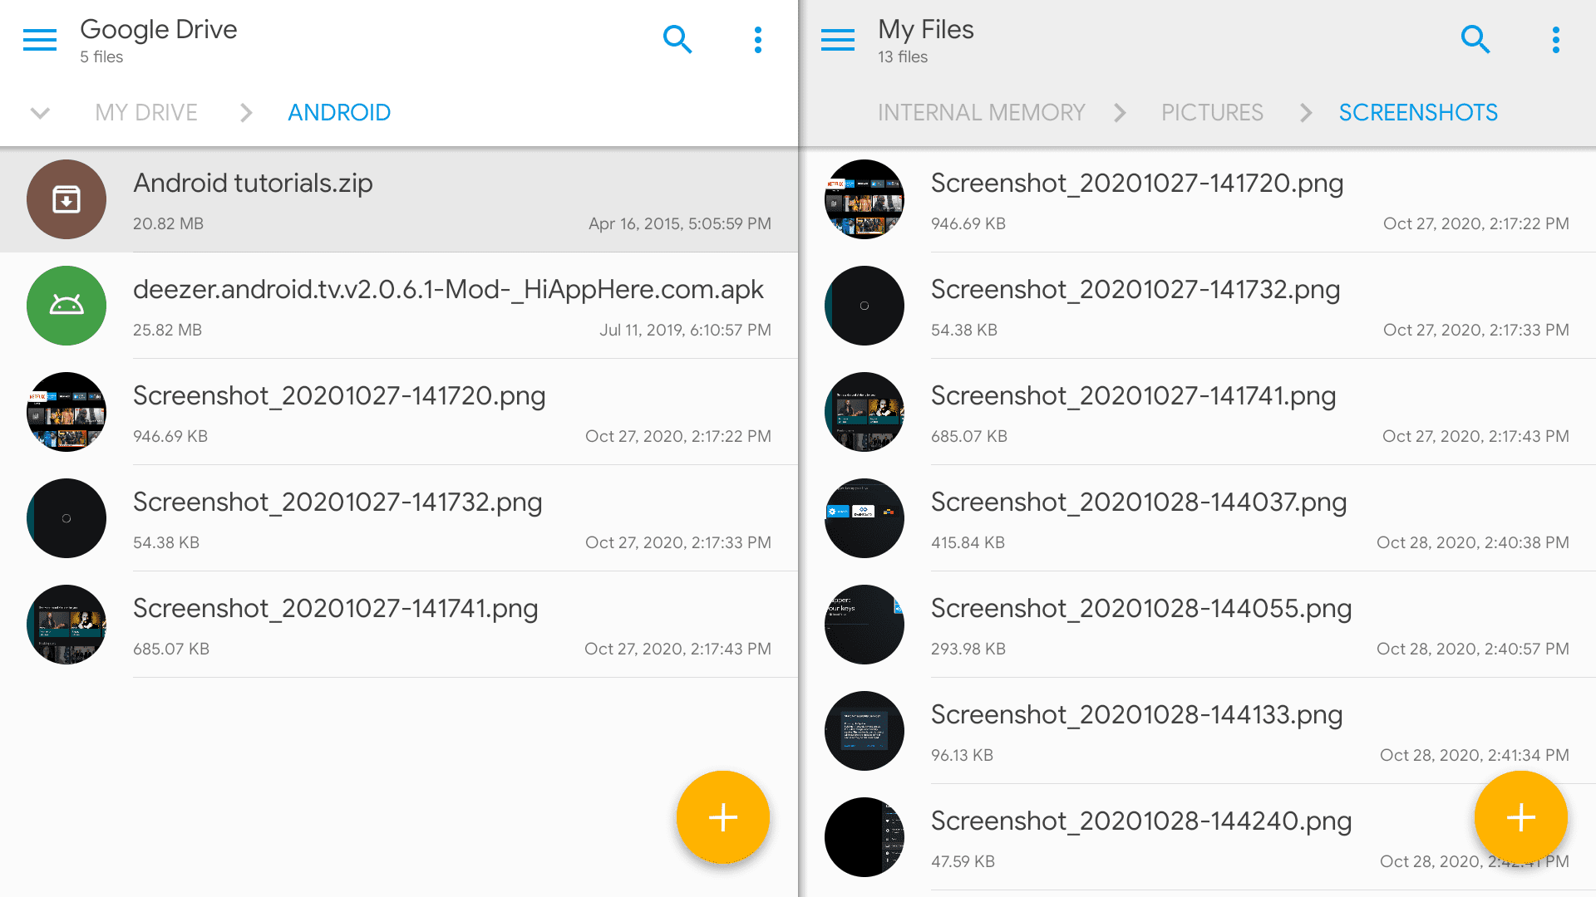Click the Google Drive pane title
Viewport: 1596px width, 897px height.
pyautogui.click(x=159, y=30)
